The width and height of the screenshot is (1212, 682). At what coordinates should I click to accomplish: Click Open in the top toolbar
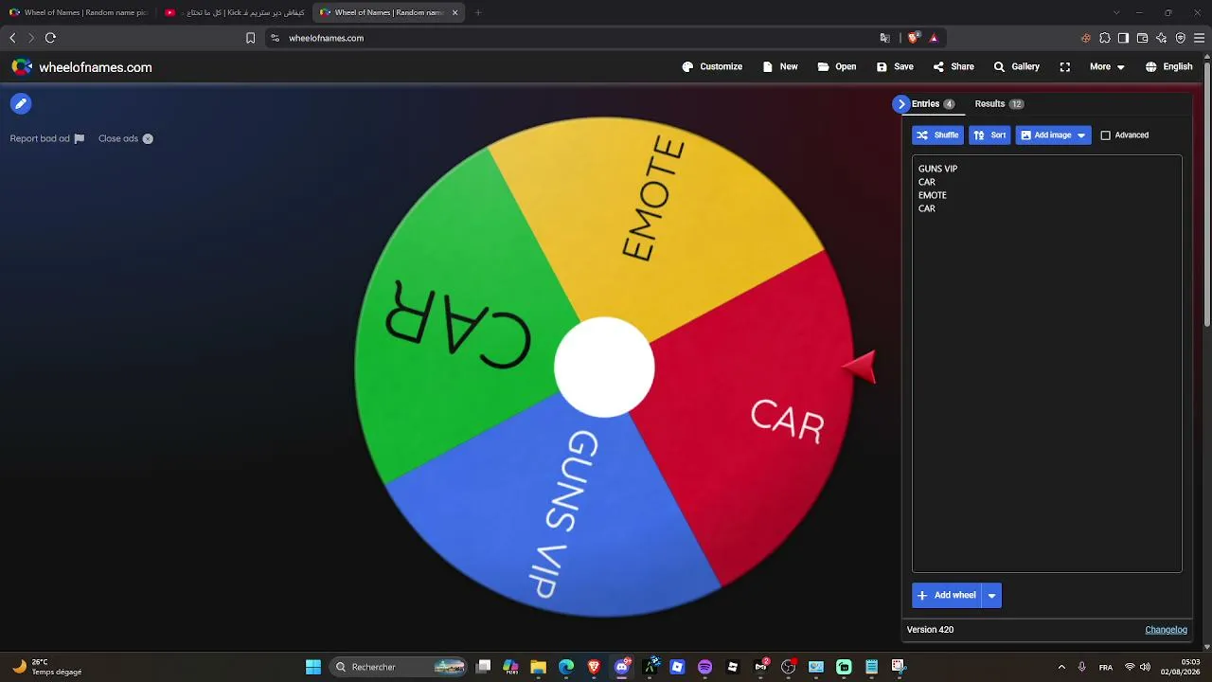pyautogui.click(x=837, y=67)
